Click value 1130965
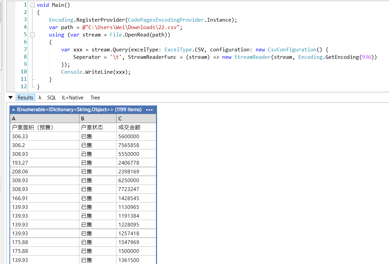 (x=129, y=207)
